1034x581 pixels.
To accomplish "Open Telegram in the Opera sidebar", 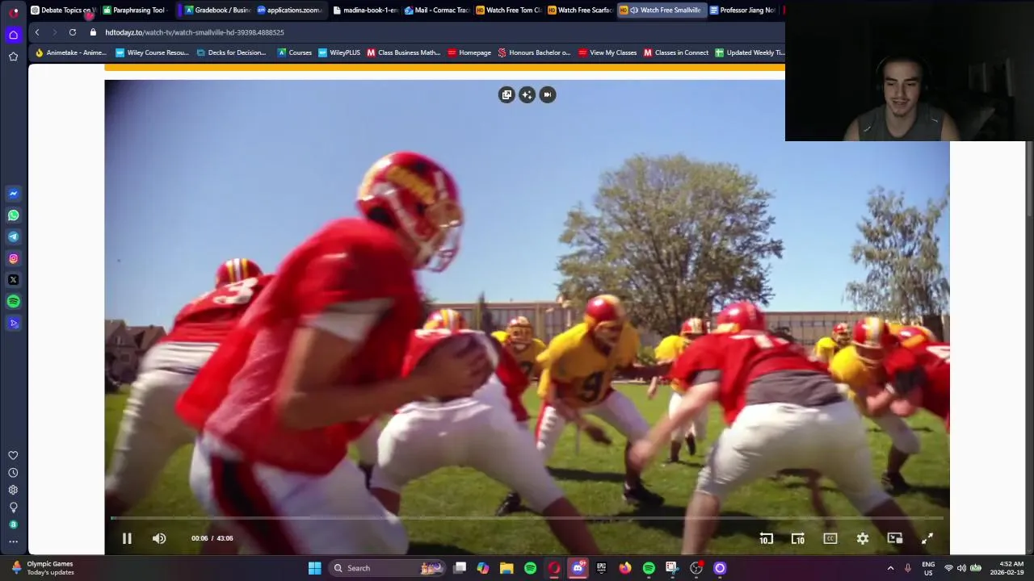I will (13, 236).
